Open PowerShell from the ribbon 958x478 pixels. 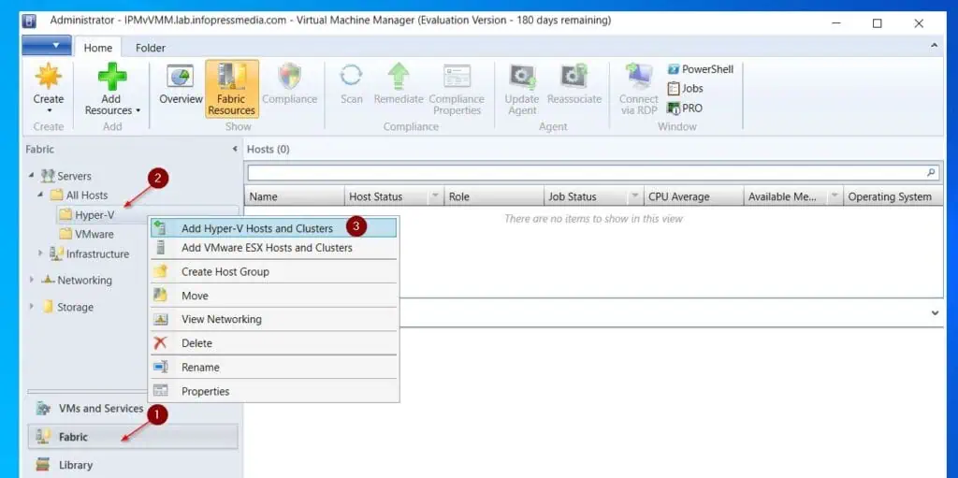tap(701, 69)
